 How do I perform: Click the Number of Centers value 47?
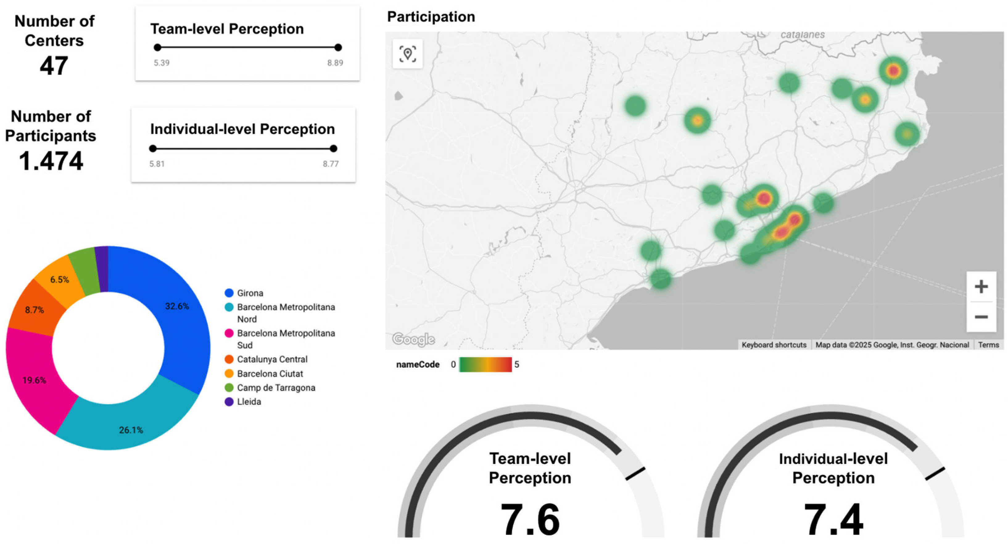coord(54,66)
